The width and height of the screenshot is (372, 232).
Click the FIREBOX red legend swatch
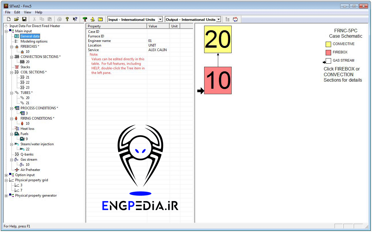(328, 52)
